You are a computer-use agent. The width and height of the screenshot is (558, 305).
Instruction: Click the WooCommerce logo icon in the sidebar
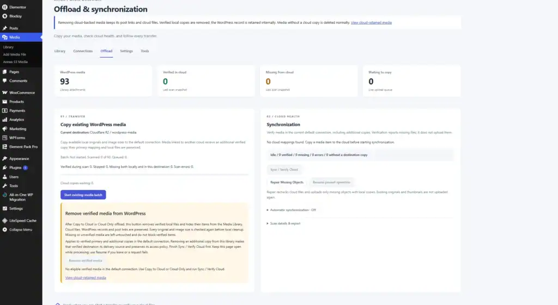(x=4, y=92)
